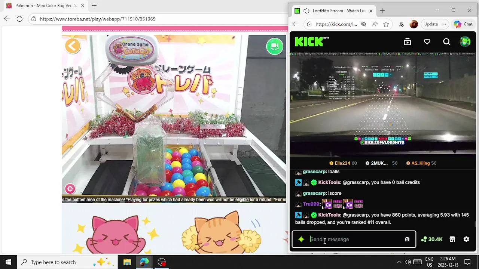Click the Update button in Edge
Image resolution: width=479 pixels, height=269 pixels.
[431, 24]
